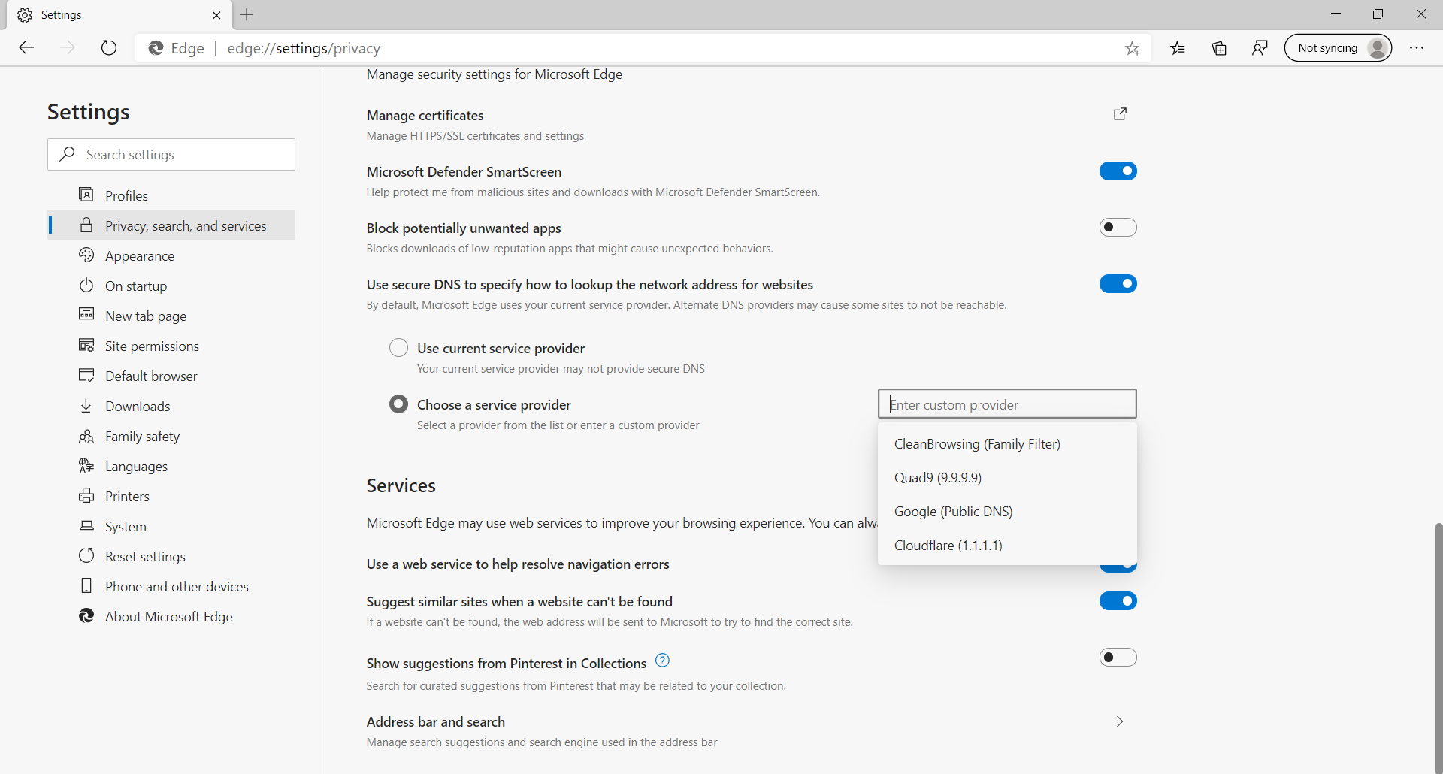Turn off the secure DNS toggle
1443x774 pixels.
(1118, 283)
